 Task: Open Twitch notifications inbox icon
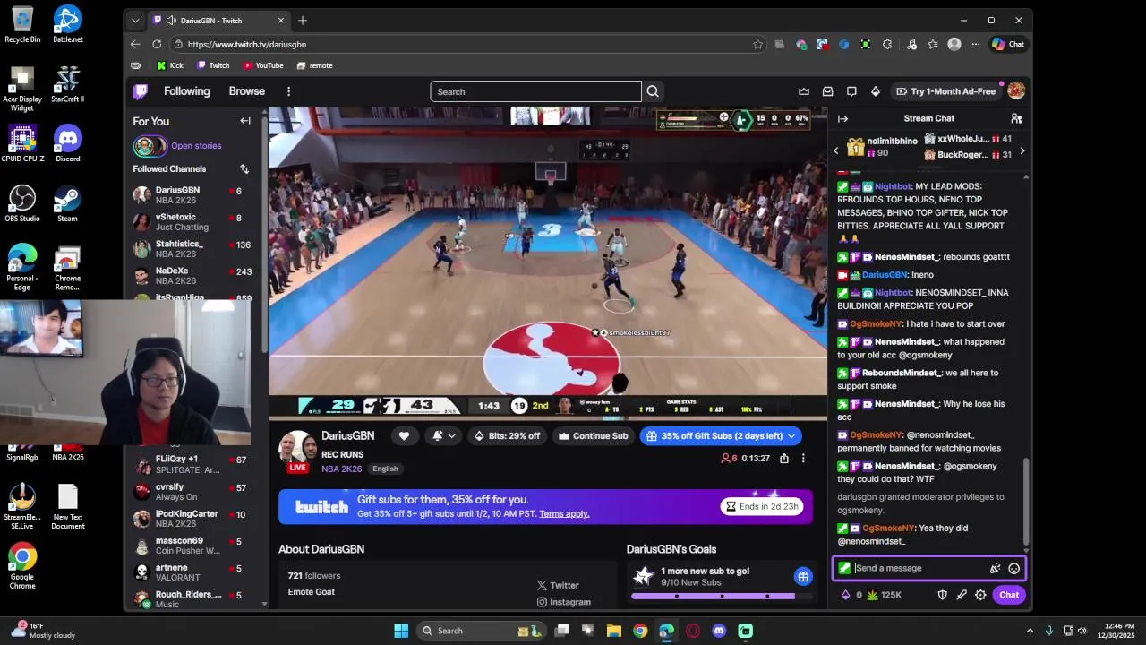(x=828, y=91)
